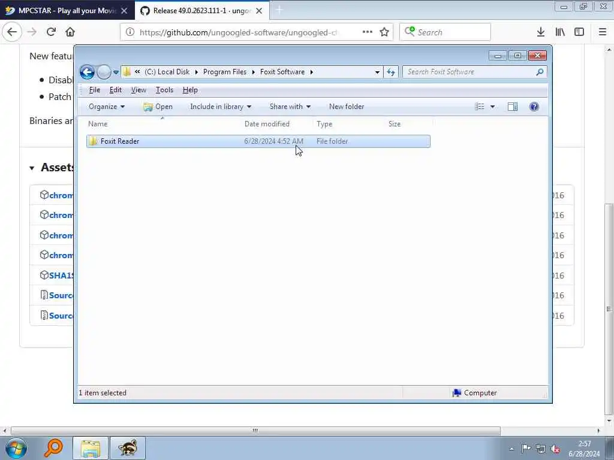Open the Firefox Downloads arrow icon
Screen dimensions: 614x460
coord(541,32)
